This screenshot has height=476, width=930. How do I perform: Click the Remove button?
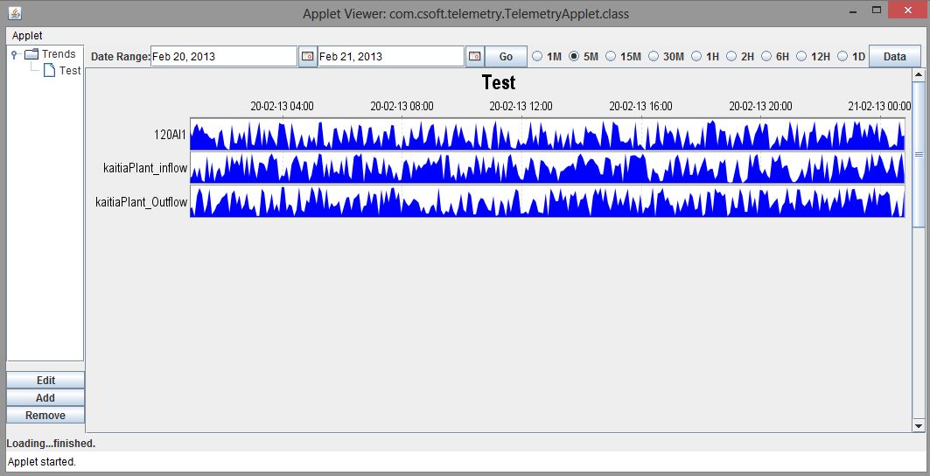click(45, 416)
